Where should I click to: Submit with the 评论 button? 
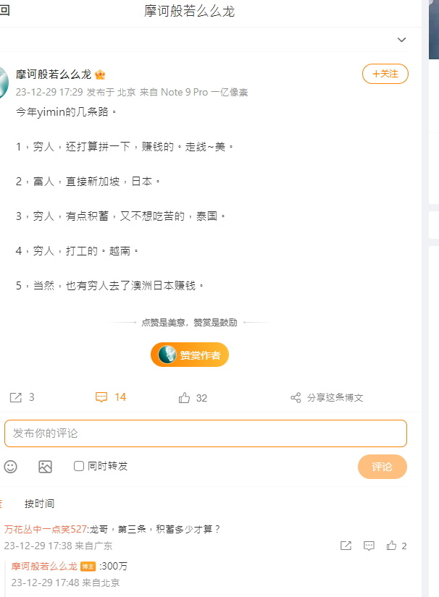[382, 467]
